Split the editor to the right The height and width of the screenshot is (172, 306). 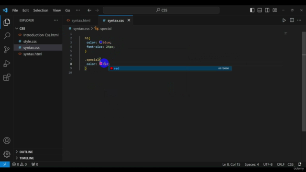pos(292,20)
